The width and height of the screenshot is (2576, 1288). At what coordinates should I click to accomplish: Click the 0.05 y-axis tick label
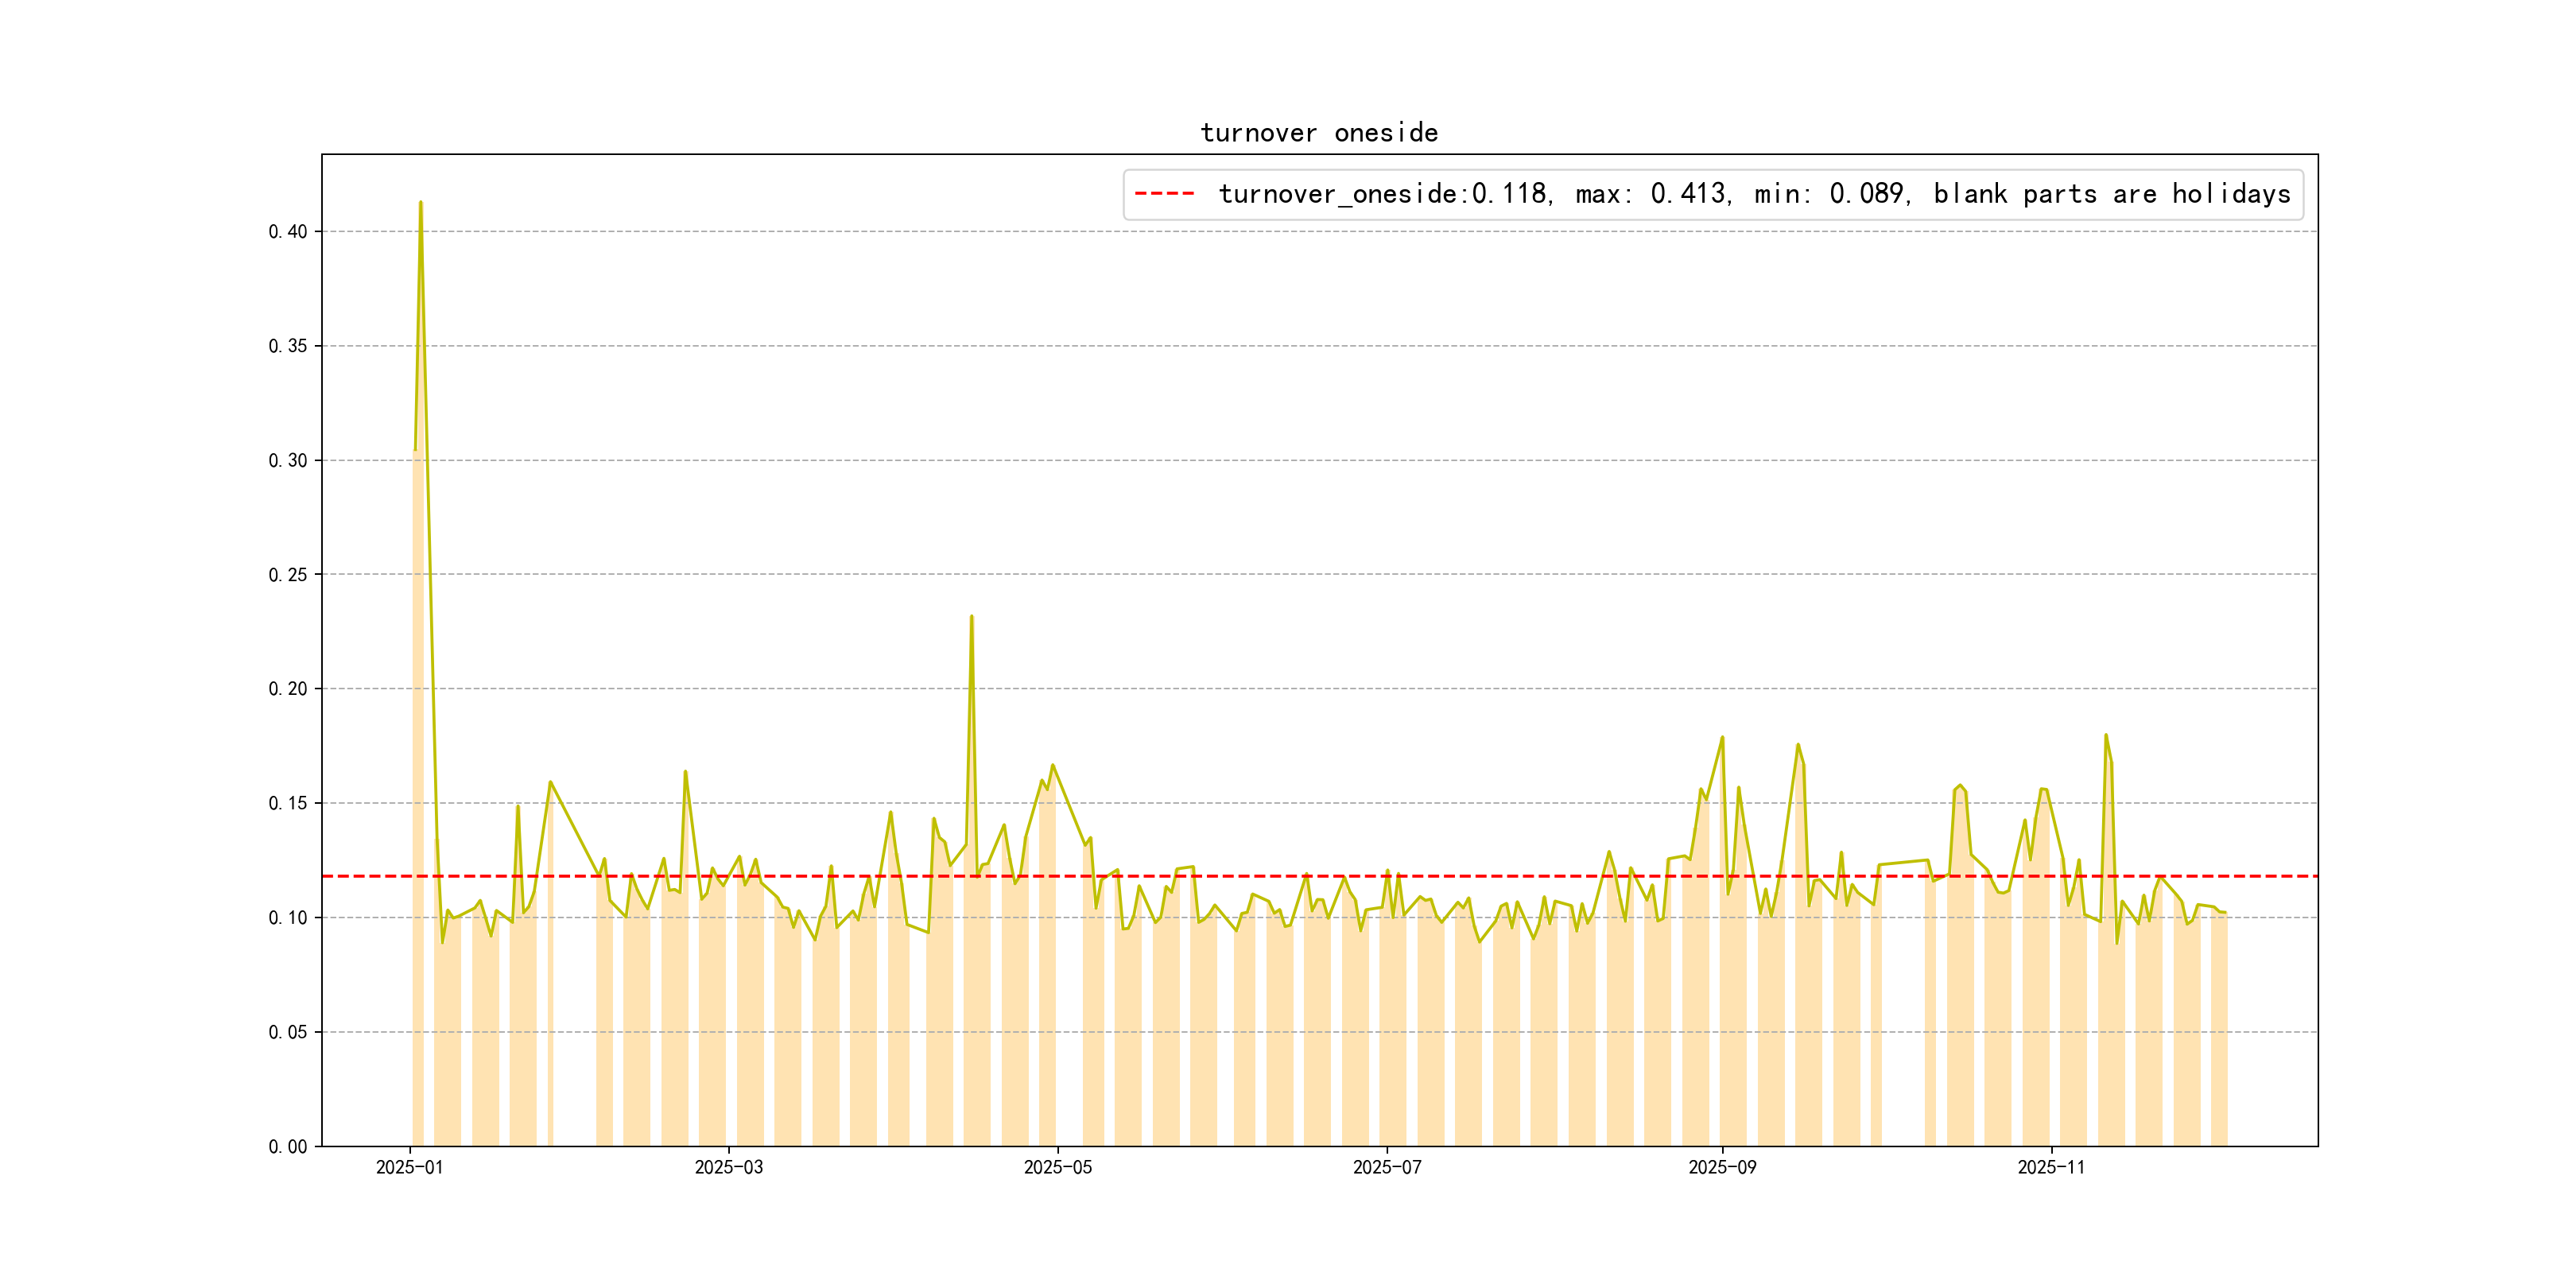tap(288, 1032)
